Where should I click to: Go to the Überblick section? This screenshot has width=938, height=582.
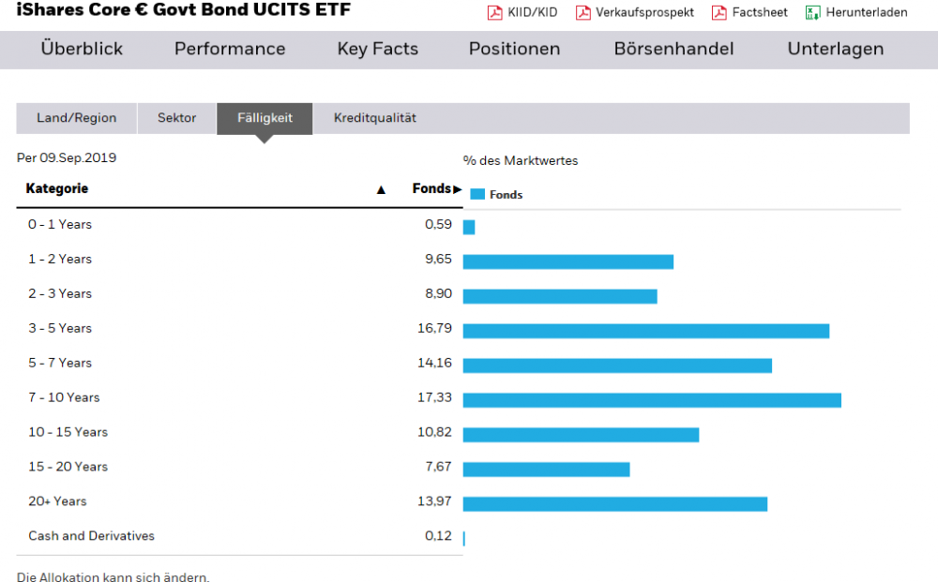[x=82, y=49]
